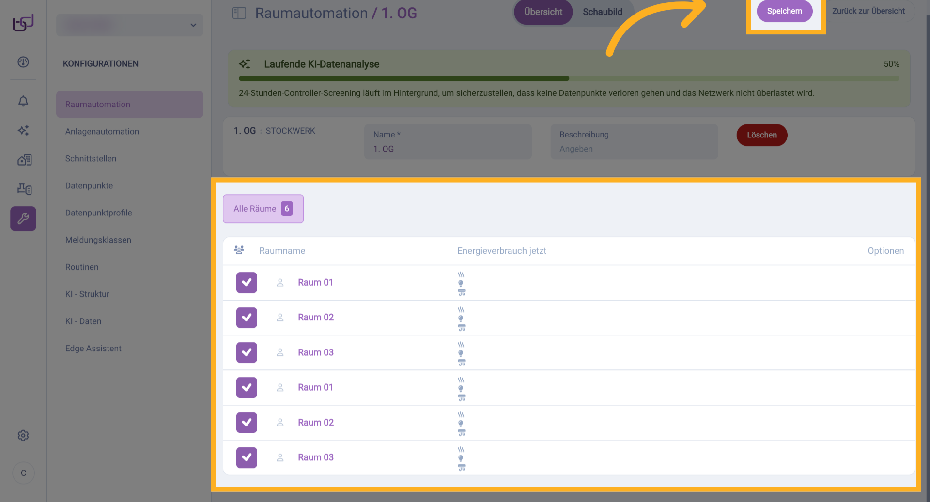The width and height of the screenshot is (930, 502).
Task: Open the settings gear icon
Action: point(23,436)
